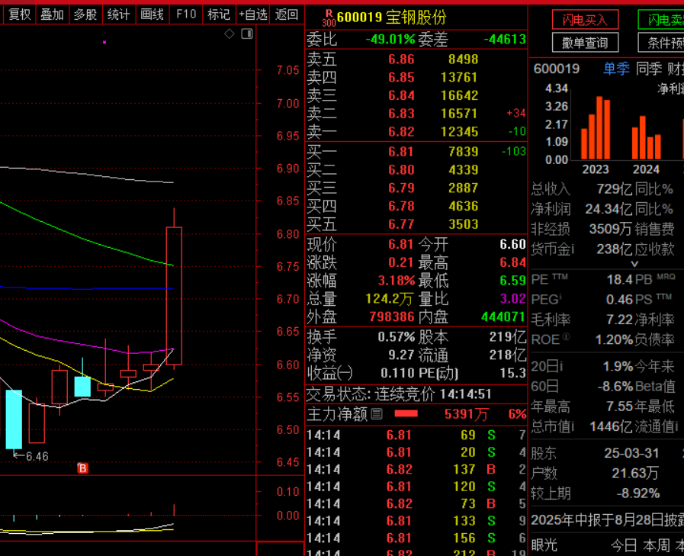The width and height of the screenshot is (684, 556).
Task: Click the info icon next to 货币金
Action: (573, 249)
